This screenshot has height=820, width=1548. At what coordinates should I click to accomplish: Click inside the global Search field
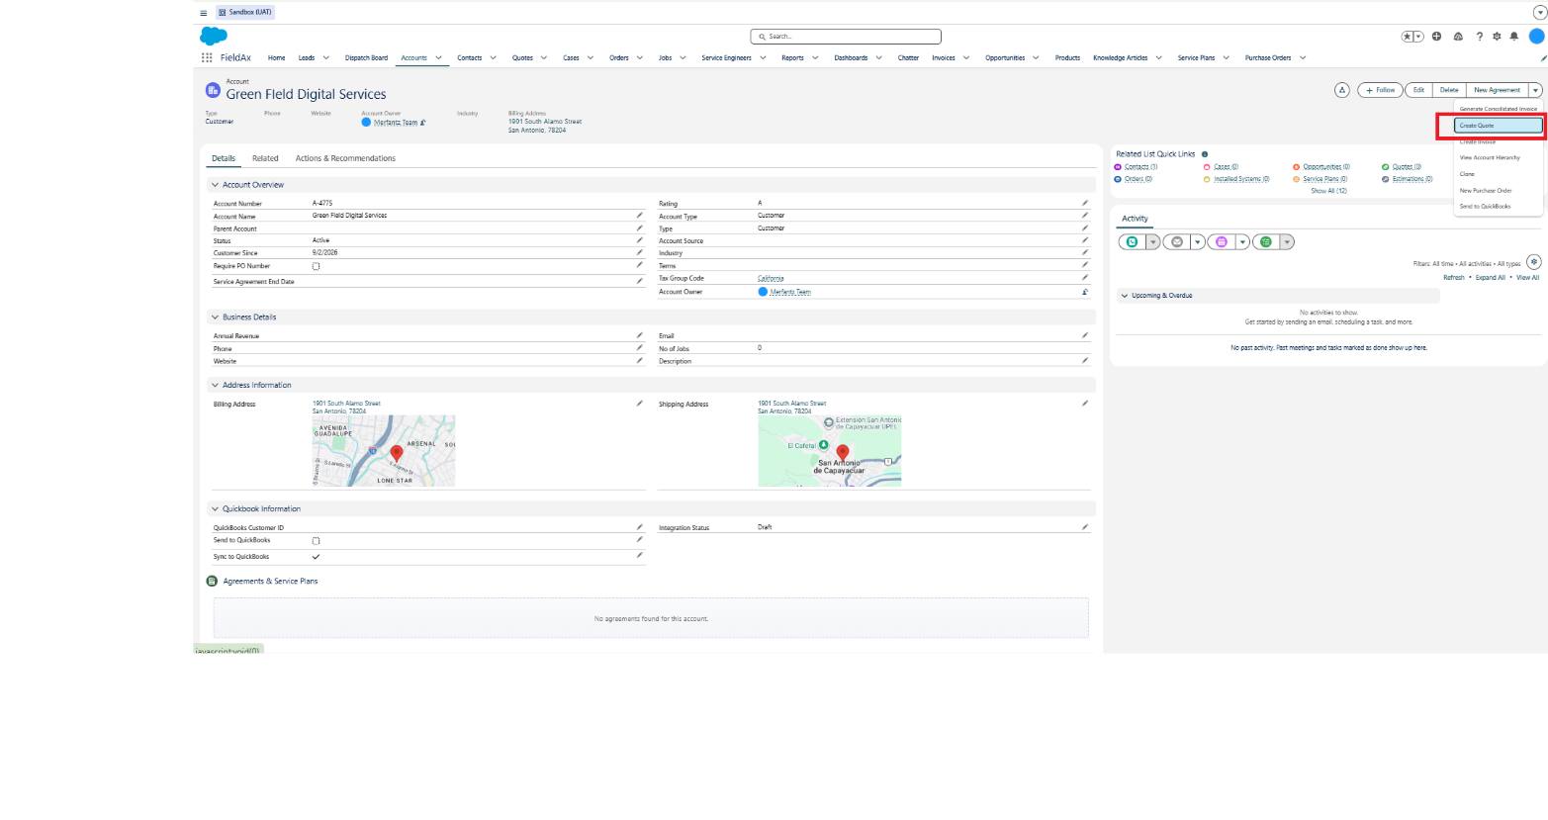pyautogui.click(x=846, y=37)
